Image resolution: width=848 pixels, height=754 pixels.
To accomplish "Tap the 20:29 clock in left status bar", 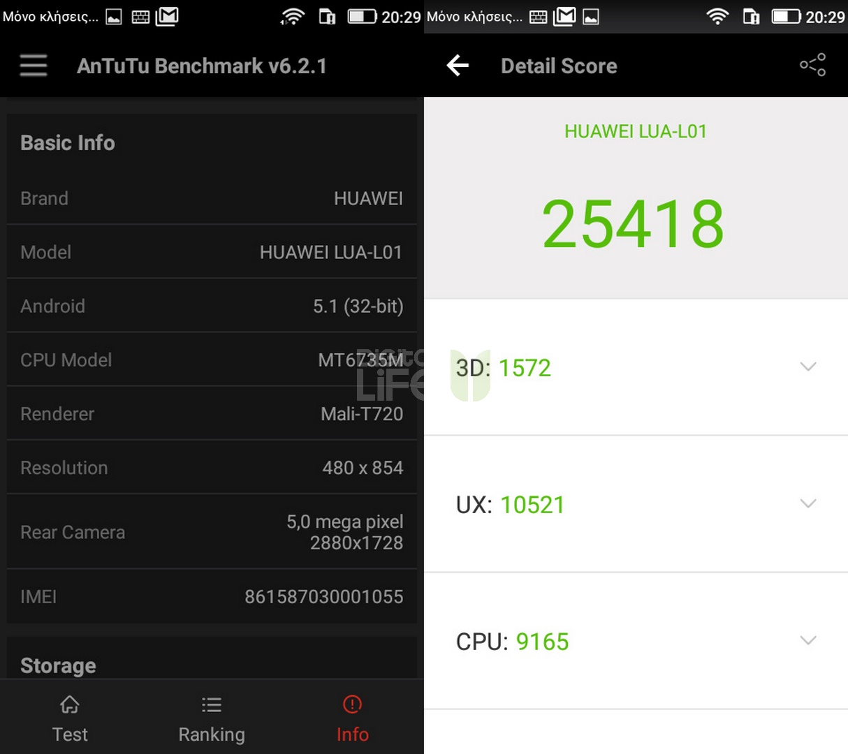I will 401,17.
